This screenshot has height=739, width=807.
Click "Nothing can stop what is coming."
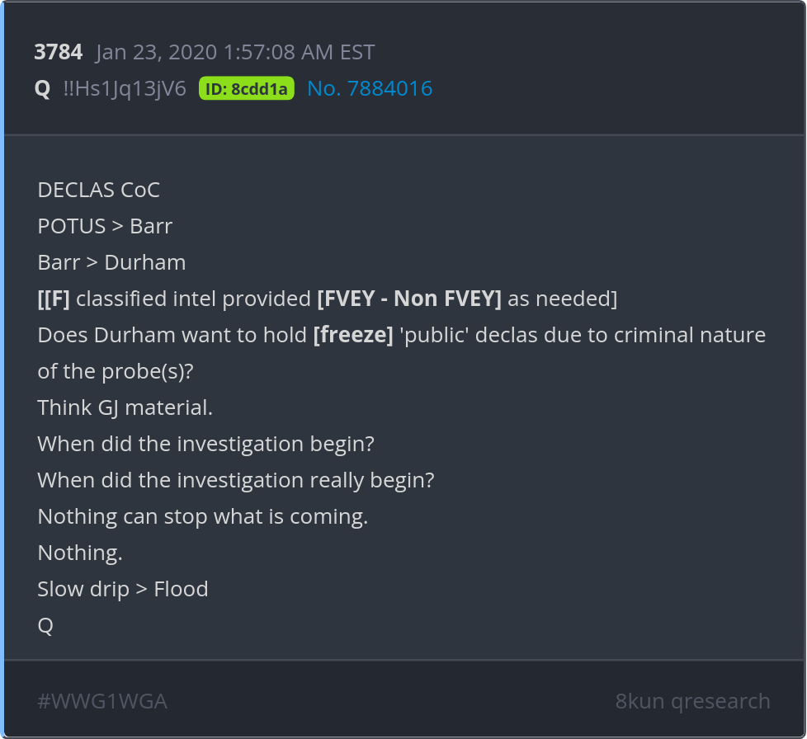coord(202,516)
